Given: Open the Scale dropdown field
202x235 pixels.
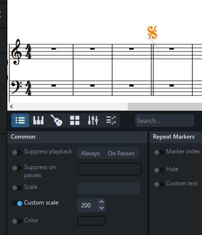Looking at the screenshot, I should (109, 188).
